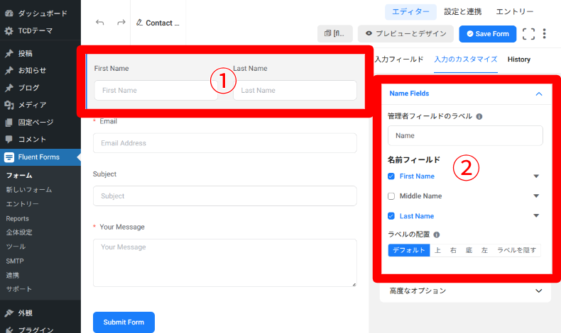
Task: Click Fluent Forms sidebar menu
Action: click(40, 157)
